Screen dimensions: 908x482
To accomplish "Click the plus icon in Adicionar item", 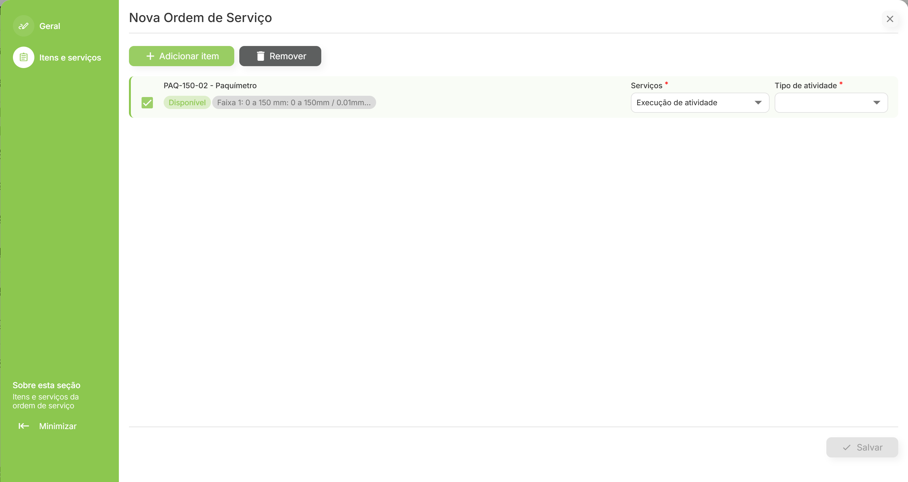I will [150, 56].
